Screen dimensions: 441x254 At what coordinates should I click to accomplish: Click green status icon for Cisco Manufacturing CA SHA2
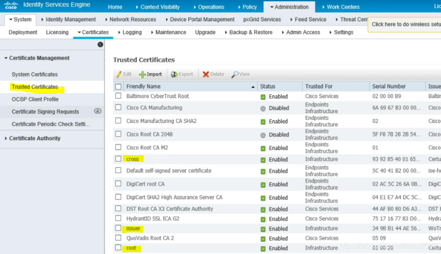(x=263, y=121)
